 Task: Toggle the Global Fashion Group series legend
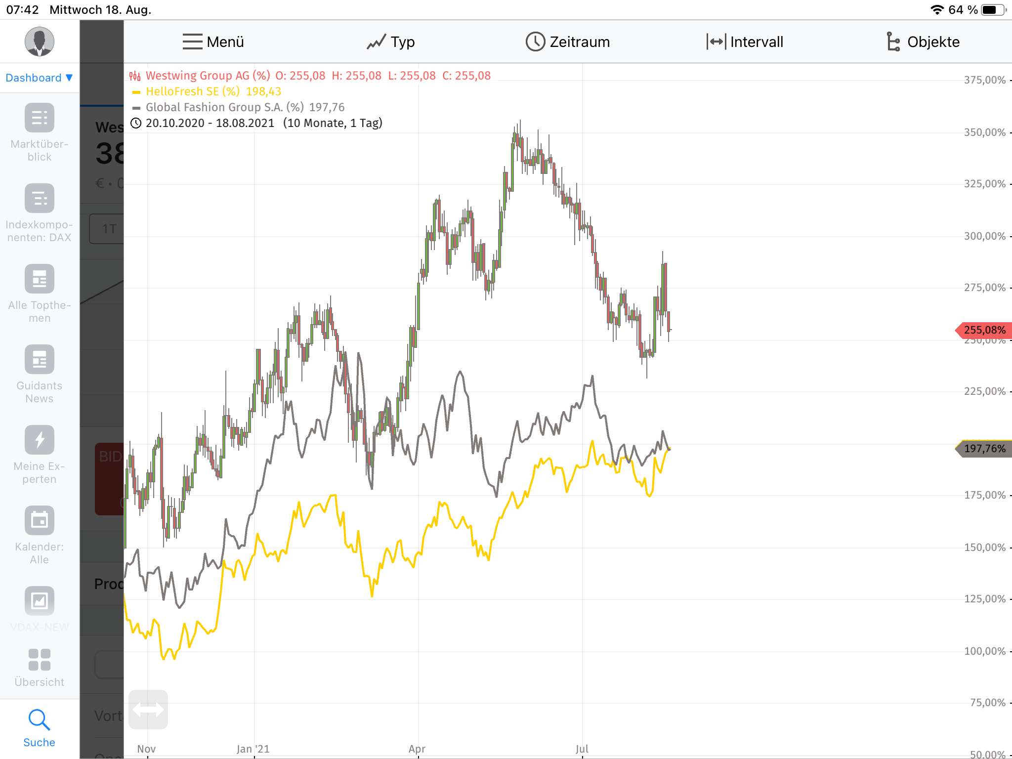[x=224, y=107]
